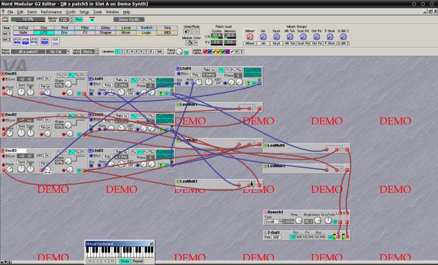Toggle Drone on the Virtual Keyboard

125,261
